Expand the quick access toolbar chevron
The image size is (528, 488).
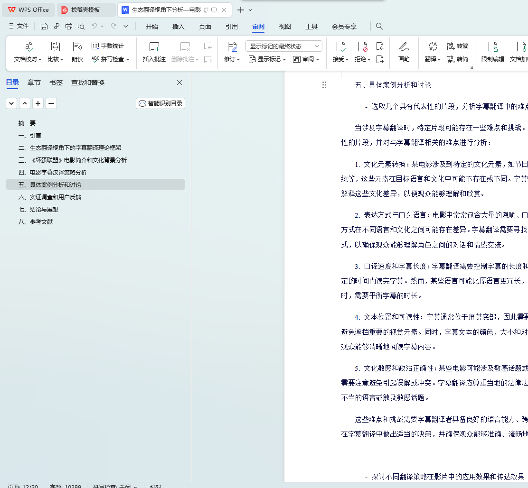tap(126, 26)
